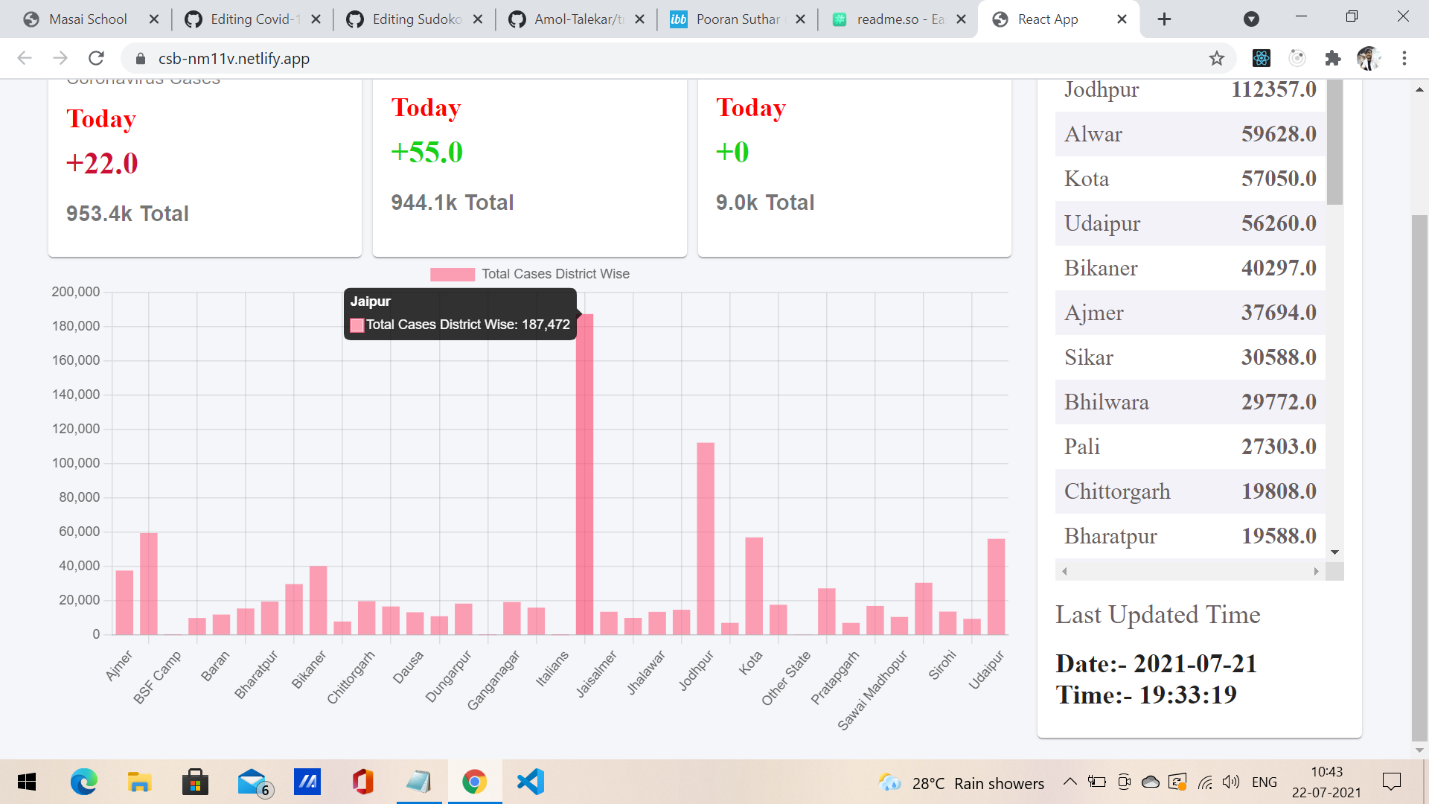Open the Mail app from the taskbar
Screen dimensions: 1429x804
(254, 782)
